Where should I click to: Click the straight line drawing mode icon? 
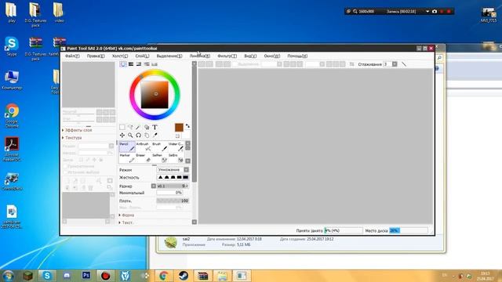pyautogui.click(x=404, y=64)
